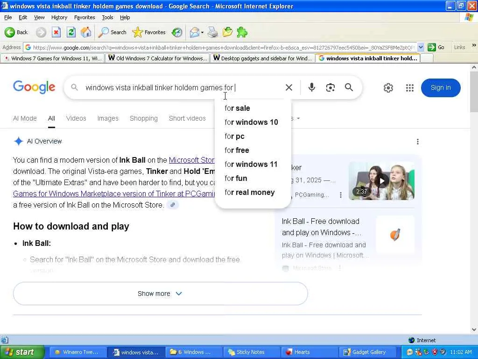Select the Images search tab
This screenshot has width=478, height=359.
(108, 118)
